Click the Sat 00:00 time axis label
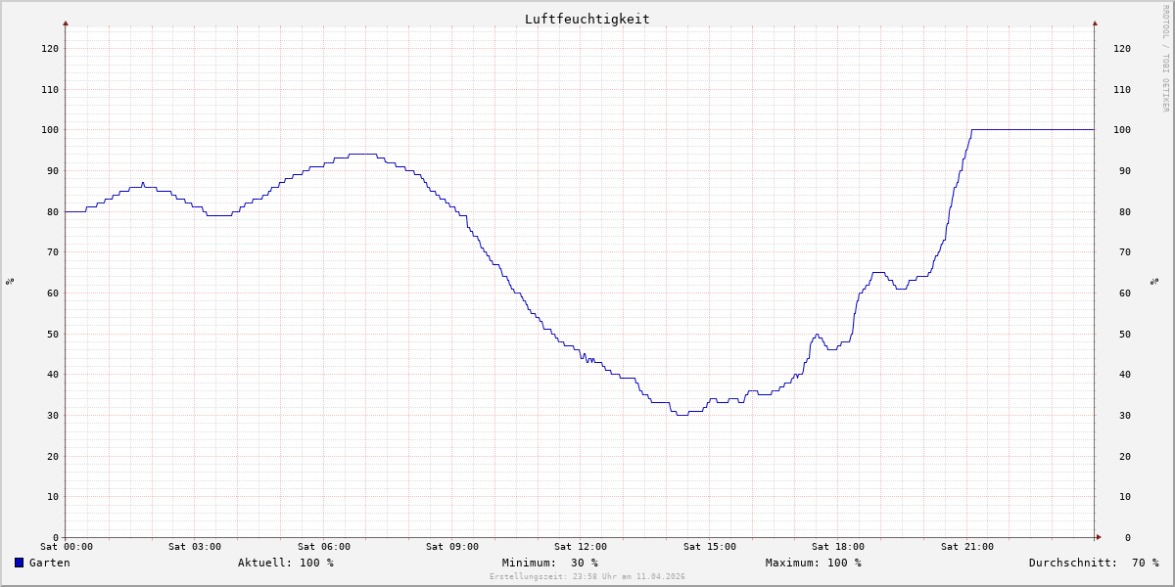 click(67, 547)
